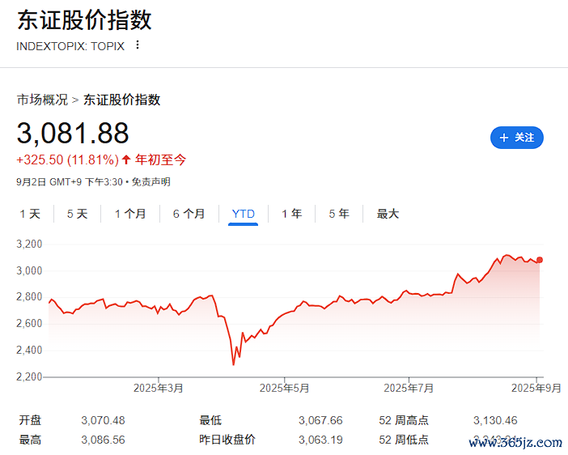Click the 东证股价指数 breadcrumb text
The width and height of the screenshot is (568, 455).
(x=121, y=100)
